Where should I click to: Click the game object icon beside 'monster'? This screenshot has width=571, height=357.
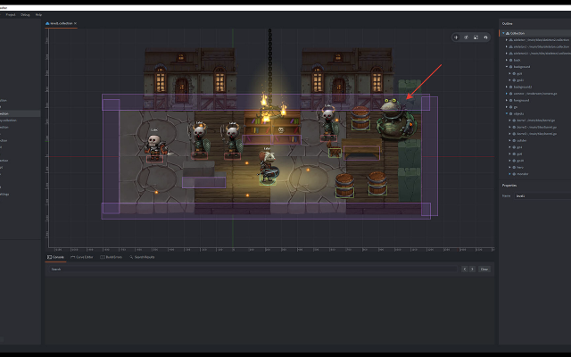(x=514, y=174)
